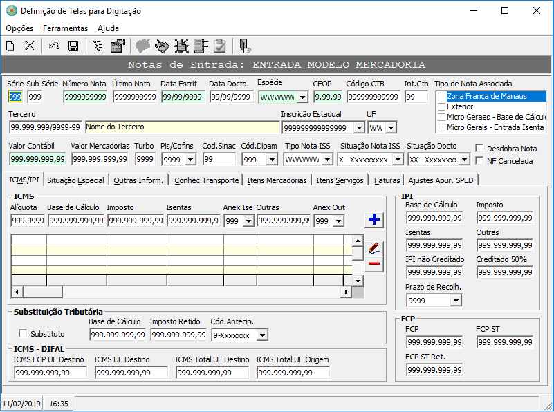Click the undo arrow toolbar icon

tap(54, 46)
